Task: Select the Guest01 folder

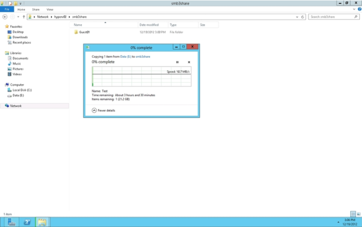Action: (x=84, y=32)
